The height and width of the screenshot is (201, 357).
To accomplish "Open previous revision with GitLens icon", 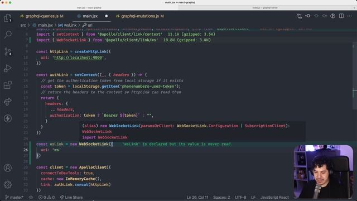I will click(x=307, y=16).
